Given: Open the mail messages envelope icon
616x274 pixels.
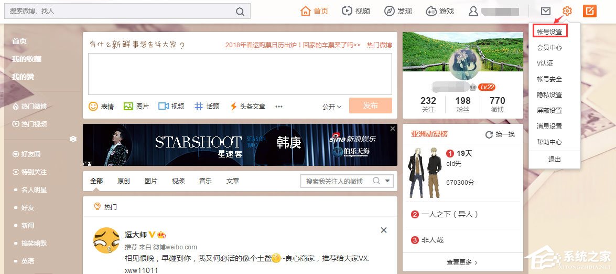Looking at the screenshot, I should point(546,11).
